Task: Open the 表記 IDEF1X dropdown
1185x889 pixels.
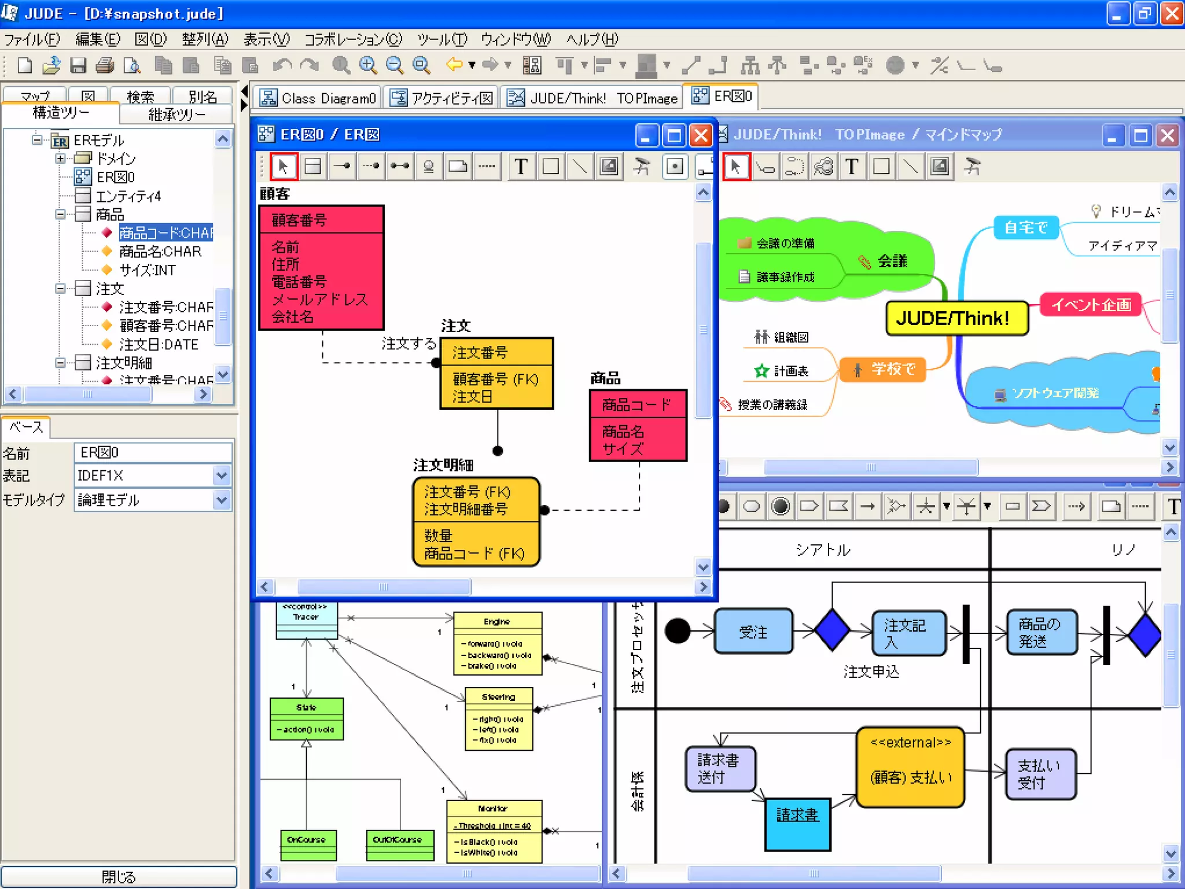Action: [x=221, y=475]
